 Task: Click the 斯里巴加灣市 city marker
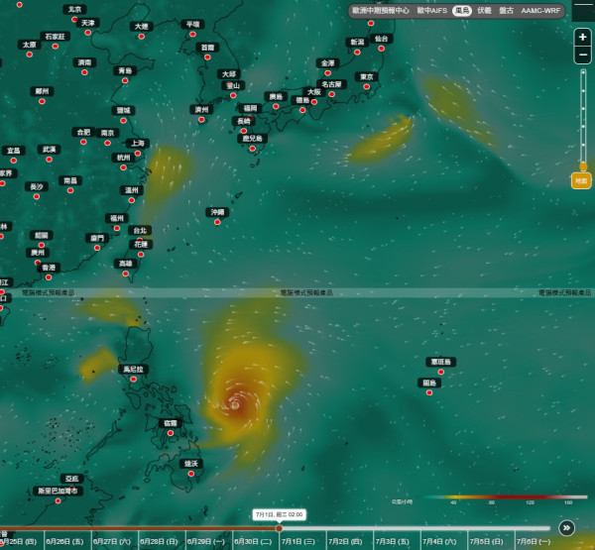click(59, 500)
